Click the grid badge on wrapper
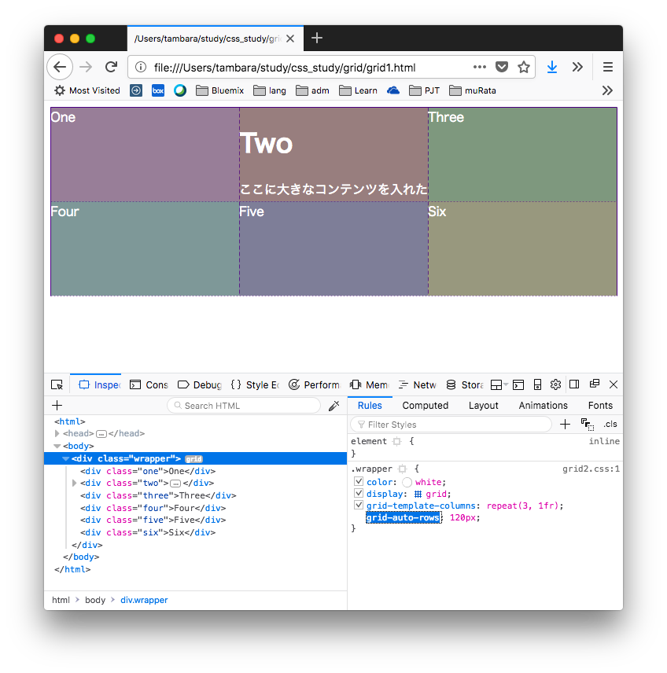Image resolution: width=667 pixels, height=673 pixels. click(x=193, y=459)
